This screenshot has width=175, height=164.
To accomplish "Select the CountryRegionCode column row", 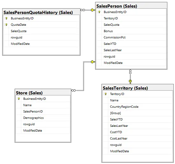I will (x=137, y=107).
